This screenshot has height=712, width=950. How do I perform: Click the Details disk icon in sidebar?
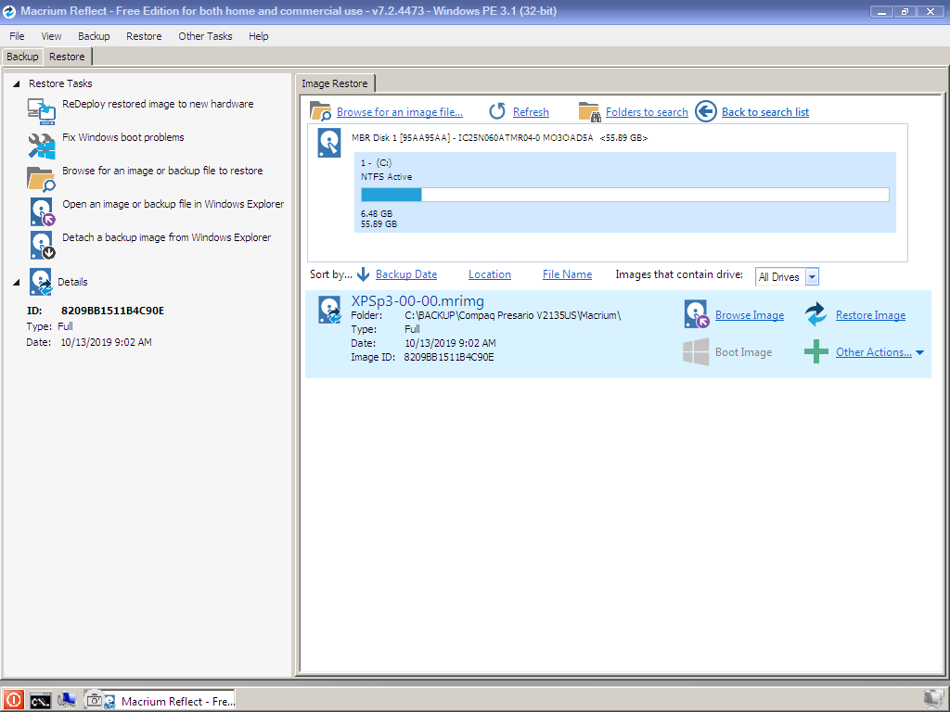point(41,282)
